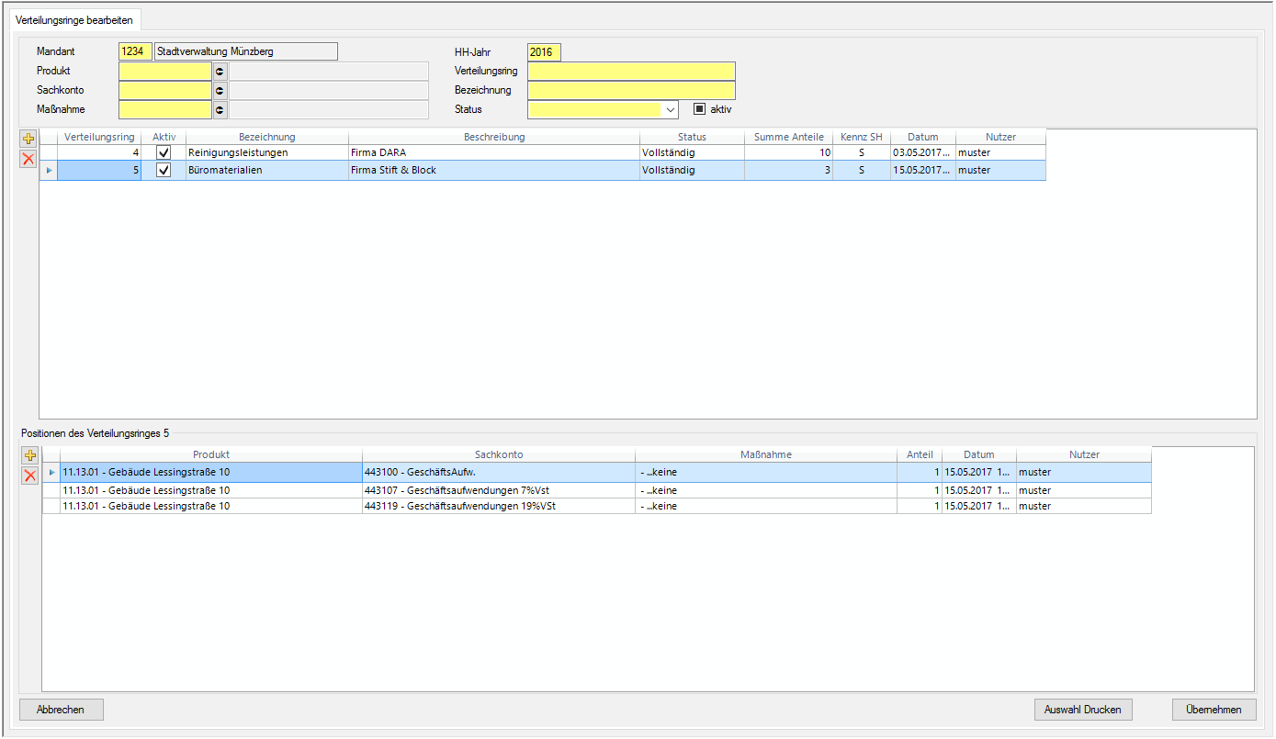
Task: Sort by Summe Anteile column header
Action: [788, 137]
